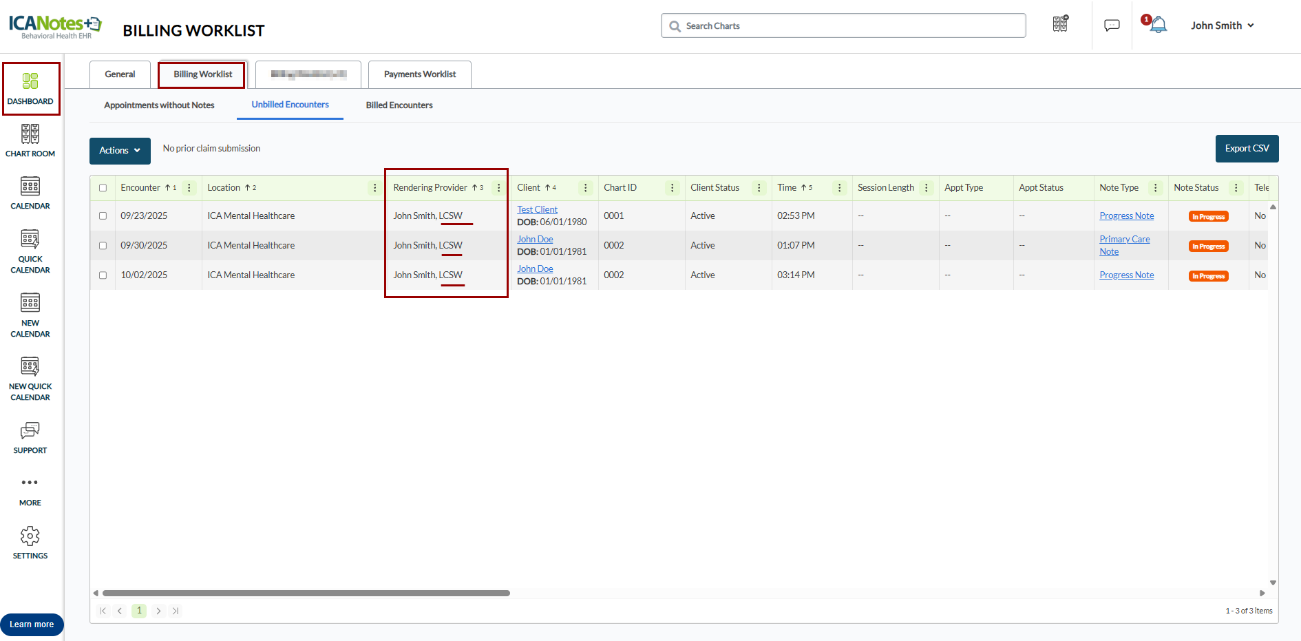1301x641 pixels.
Task: Click the horizontal scrollbar under the table
Action: point(306,593)
